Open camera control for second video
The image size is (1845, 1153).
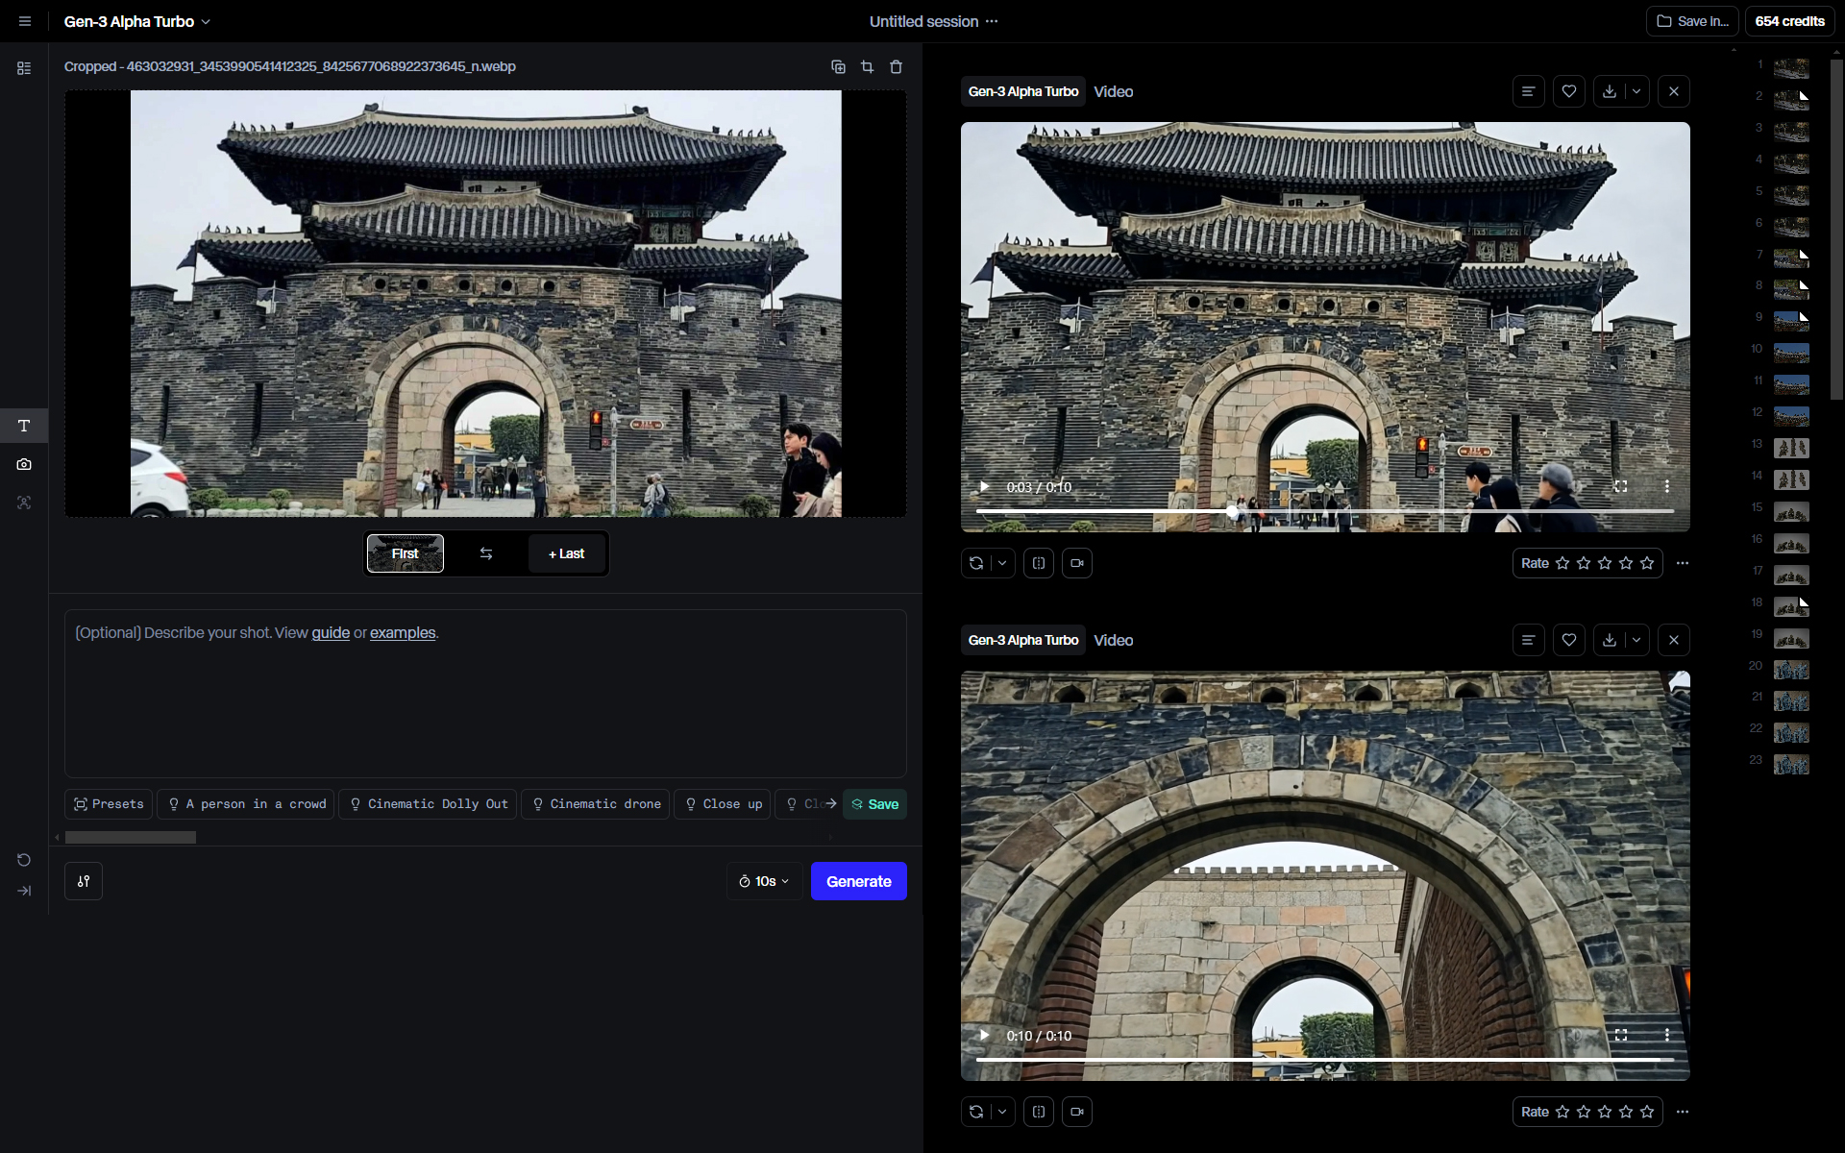1076,1112
